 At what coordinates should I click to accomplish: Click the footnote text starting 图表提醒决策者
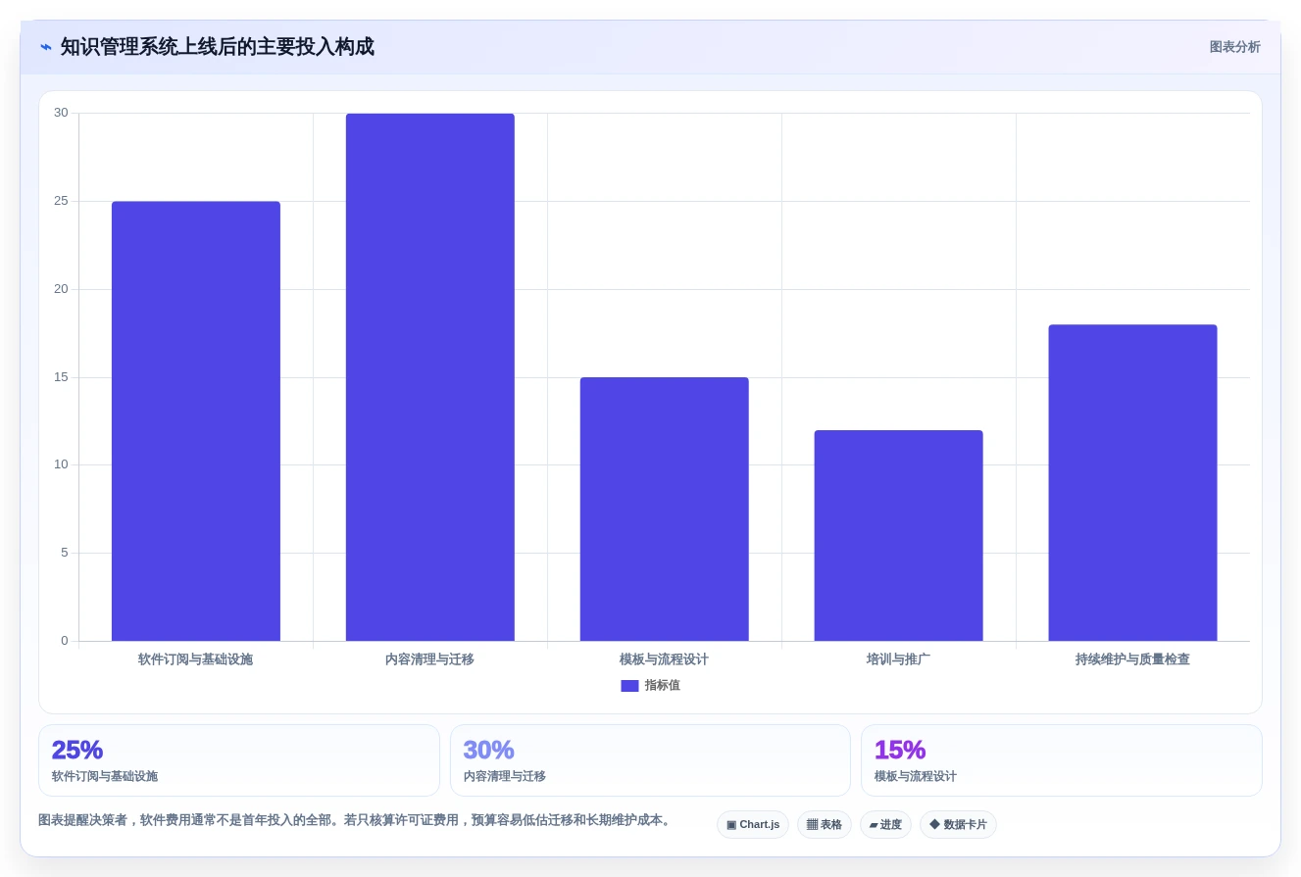tap(357, 820)
